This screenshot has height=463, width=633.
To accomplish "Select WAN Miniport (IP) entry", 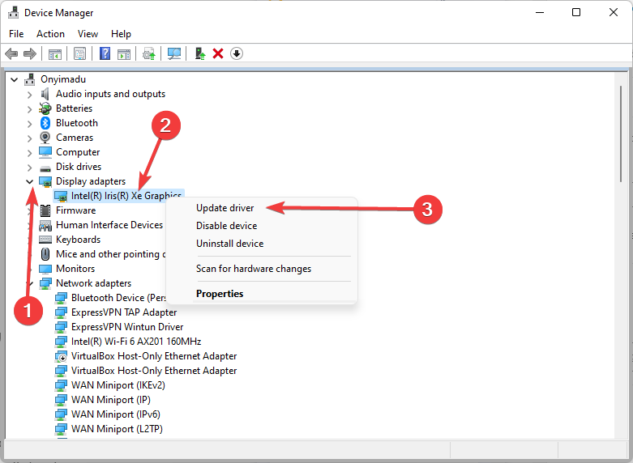I will click(x=111, y=400).
